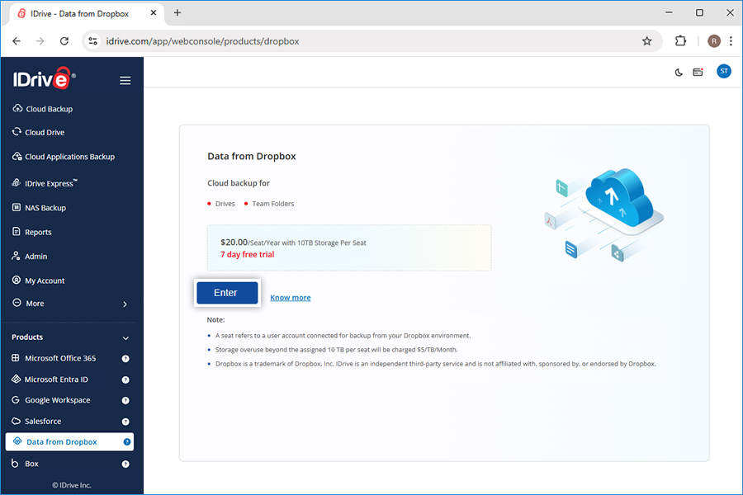Viewport: 743px width, 495px height.
Task: Click help icon next to Google Workspace
Action: (125, 401)
